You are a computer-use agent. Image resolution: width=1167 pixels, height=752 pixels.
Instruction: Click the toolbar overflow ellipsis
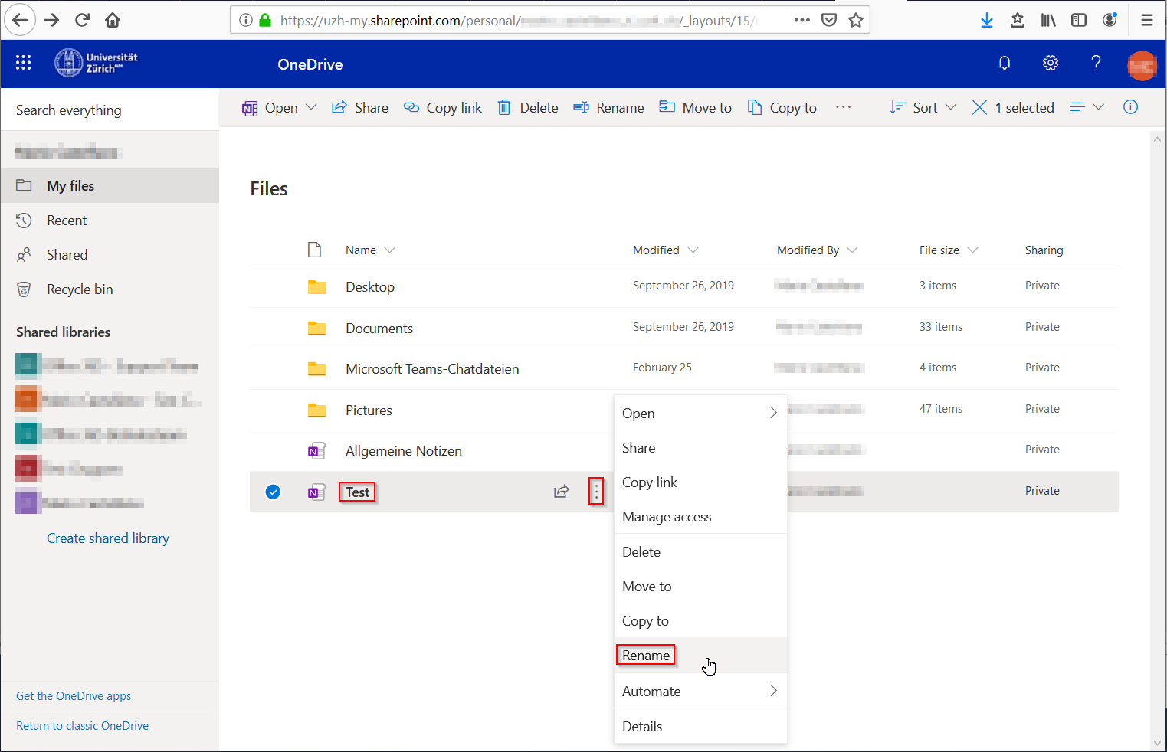point(844,107)
